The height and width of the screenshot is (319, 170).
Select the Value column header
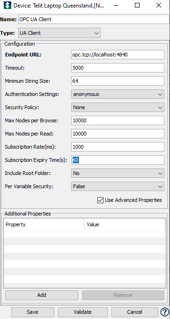click(x=125, y=224)
